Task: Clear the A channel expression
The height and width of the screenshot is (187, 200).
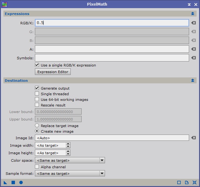Action: coord(193,49)
